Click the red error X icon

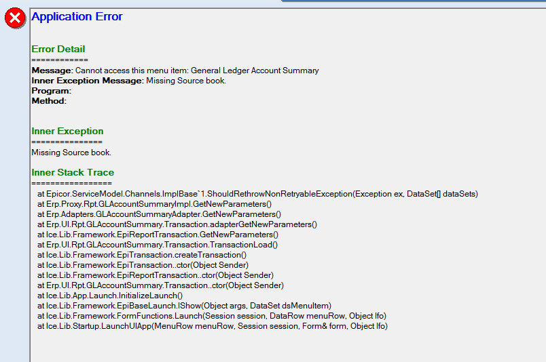15,18
